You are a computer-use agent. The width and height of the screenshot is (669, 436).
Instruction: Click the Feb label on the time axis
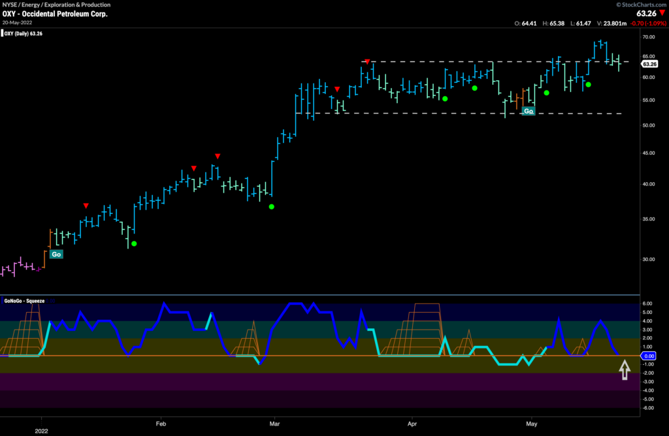pos(161,424)
